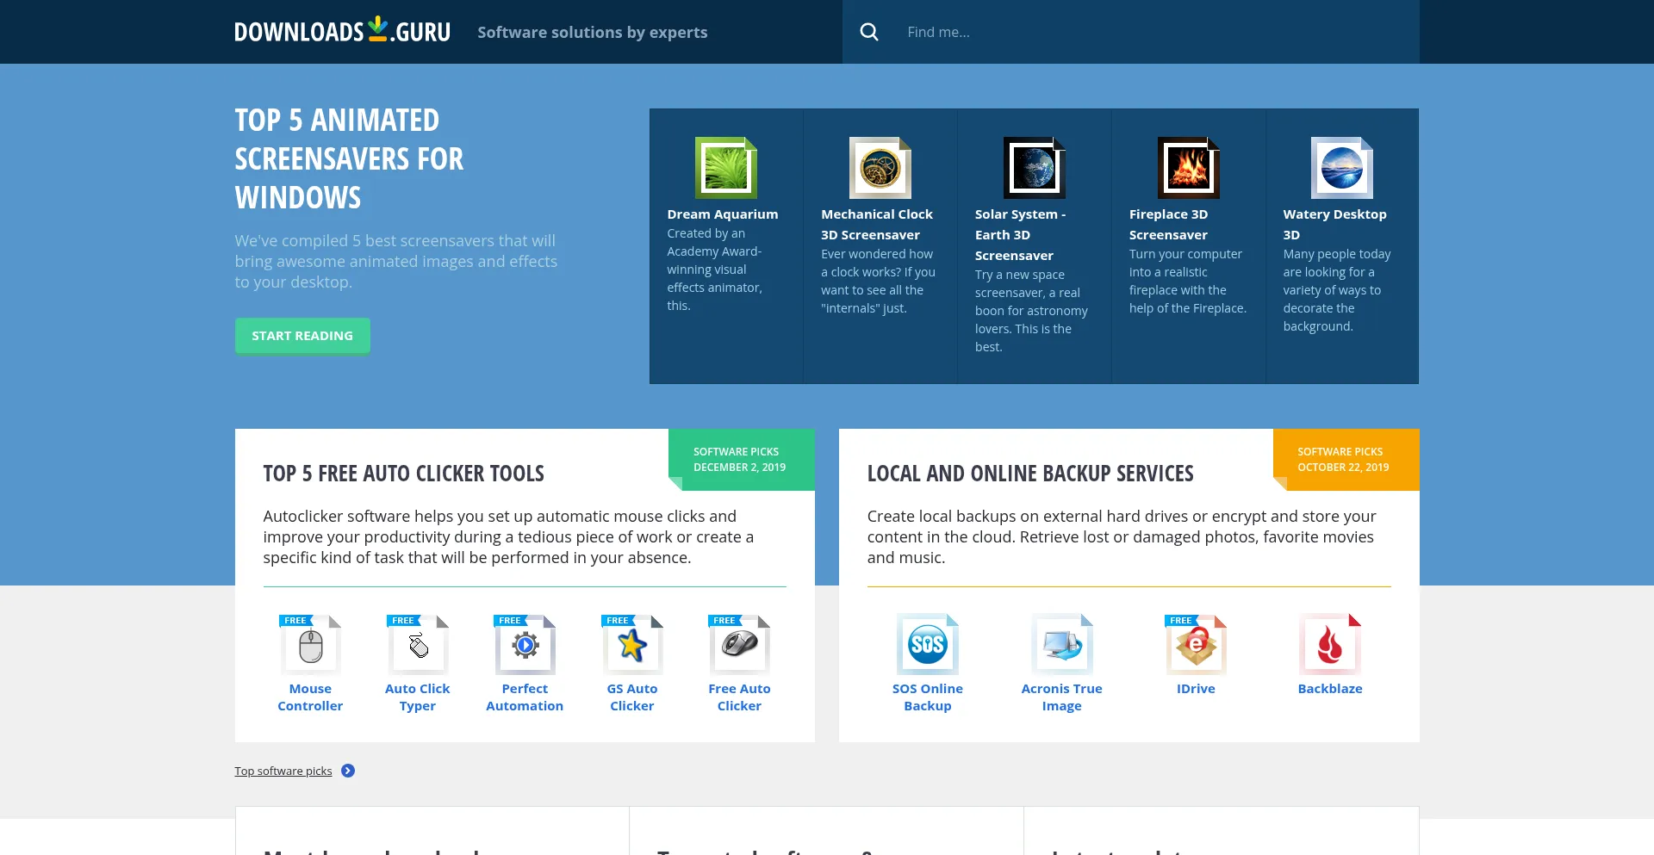Click the Dream Aquarium description text
1654x855 pixels.
[x=715, y=270]
